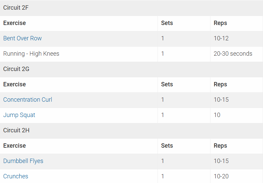Click the Sets column header under Circuit 2G
Screen dimensions: 263x183
[x=167, y=84]
